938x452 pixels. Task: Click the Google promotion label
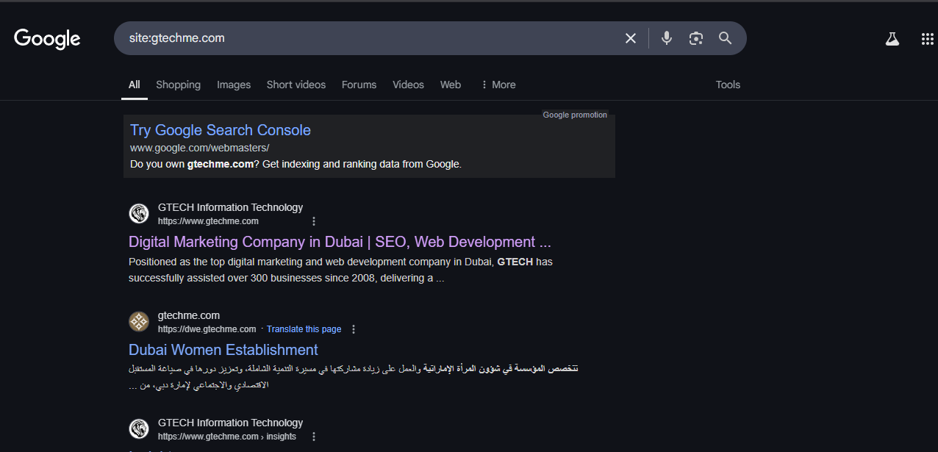coord(575,115)
